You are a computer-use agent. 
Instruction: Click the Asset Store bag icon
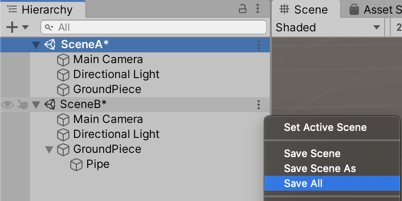(354, 9)
